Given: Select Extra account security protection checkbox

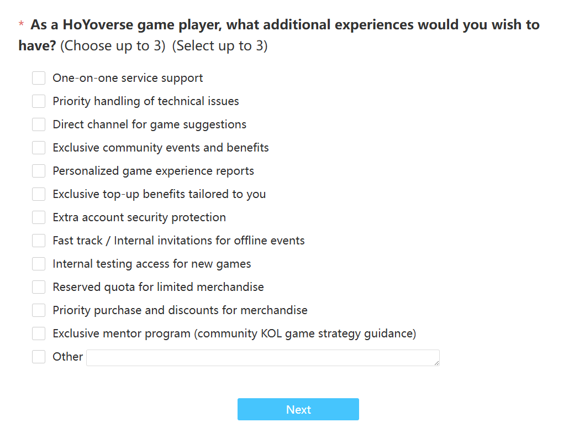Looking at the screenshot, I should pos(39,217).
